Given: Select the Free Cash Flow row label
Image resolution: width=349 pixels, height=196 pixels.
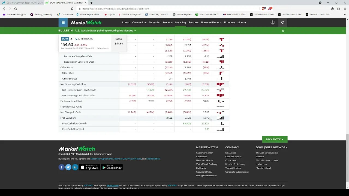Looking at the screenshot, I should (68, 118).
